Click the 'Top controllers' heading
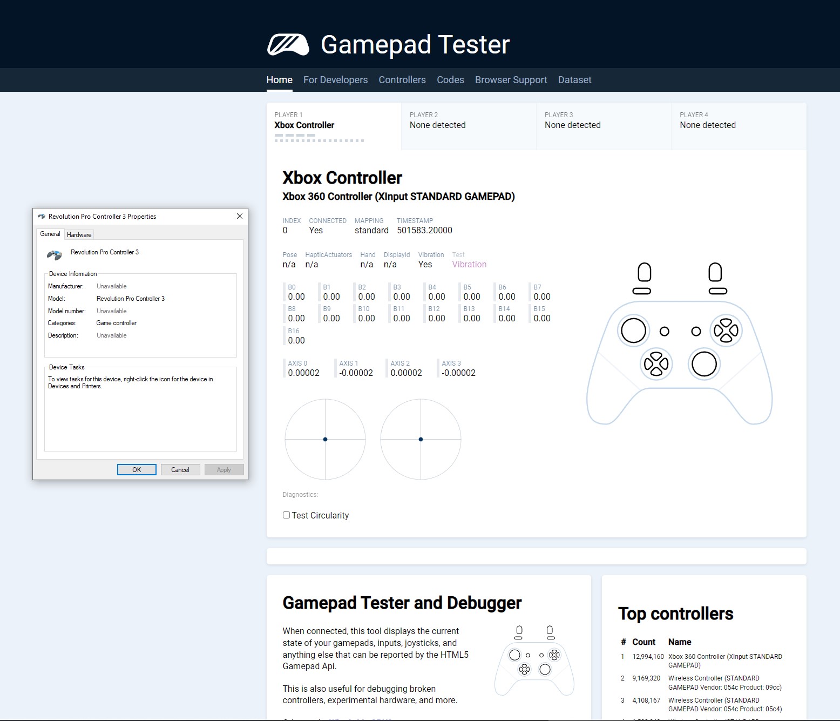Screen dimensions: 840x721 (x=676, y=614)
